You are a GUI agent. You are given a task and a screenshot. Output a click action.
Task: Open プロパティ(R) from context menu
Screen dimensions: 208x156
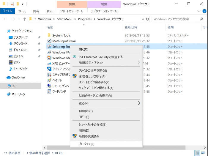[x=86, y=144]
